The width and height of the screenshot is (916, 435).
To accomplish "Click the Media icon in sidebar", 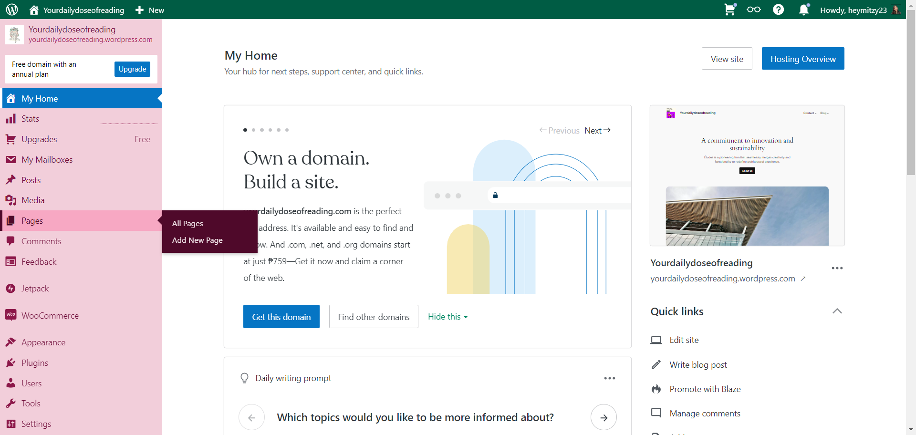I will 10,200.
